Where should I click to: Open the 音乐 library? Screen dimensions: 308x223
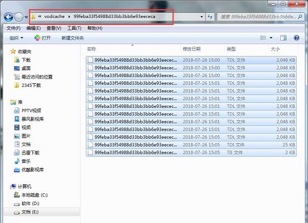[26, 161]
